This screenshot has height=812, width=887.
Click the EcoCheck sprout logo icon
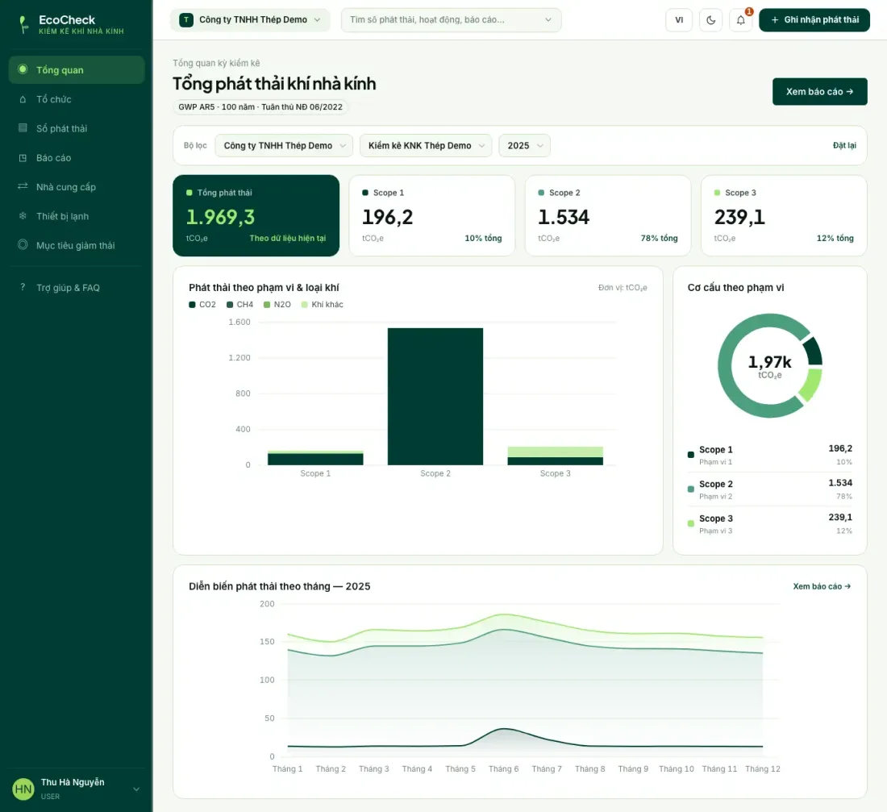[x=23, y=24]
